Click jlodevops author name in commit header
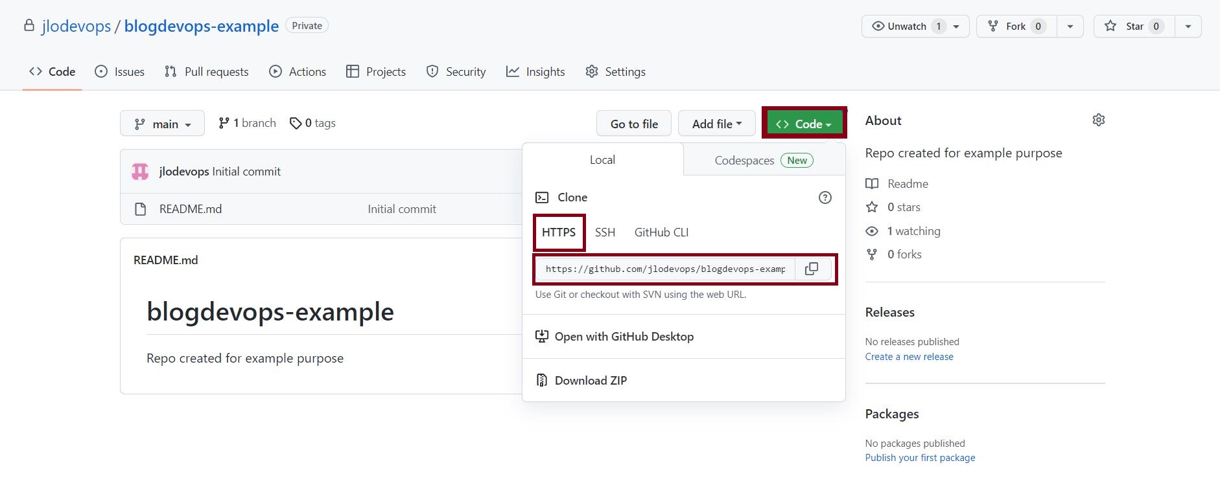This screenshot has width=1220, height=496. pos(184,172)
